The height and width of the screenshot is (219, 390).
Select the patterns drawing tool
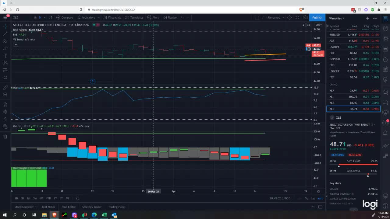(x=5, y=63)
